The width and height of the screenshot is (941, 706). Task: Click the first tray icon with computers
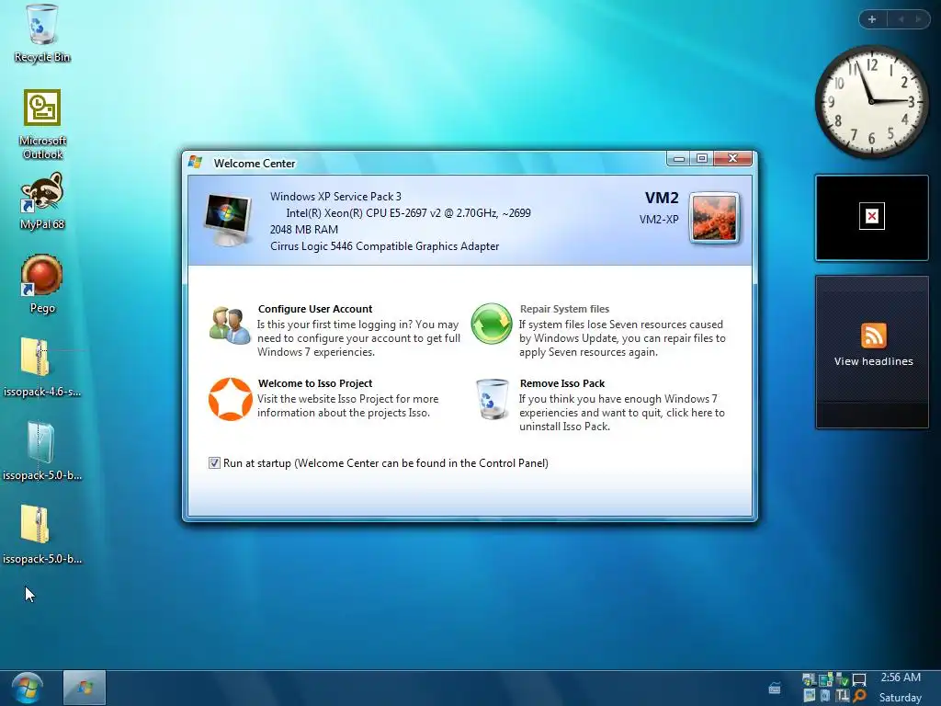pos(809,680)
